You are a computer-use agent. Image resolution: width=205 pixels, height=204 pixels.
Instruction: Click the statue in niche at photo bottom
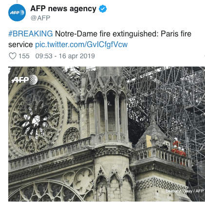click(x=102, y=192)
